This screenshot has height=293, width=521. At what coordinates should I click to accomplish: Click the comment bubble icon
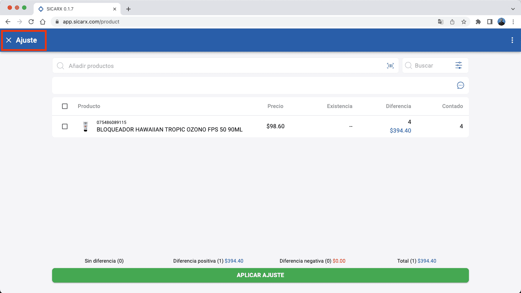click(460, 86)
